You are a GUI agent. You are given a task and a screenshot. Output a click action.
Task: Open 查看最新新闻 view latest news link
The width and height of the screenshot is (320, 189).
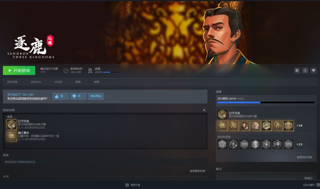point(197,171)
